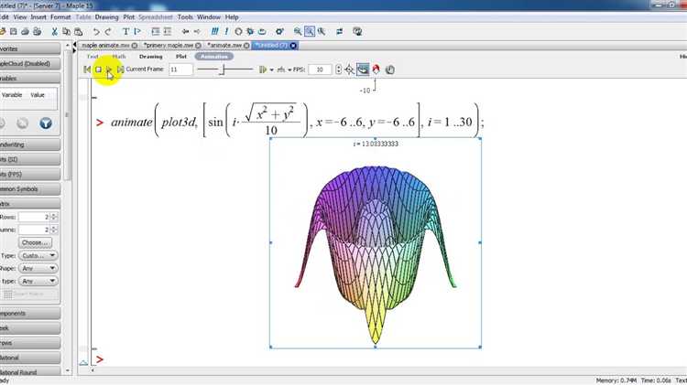Cut selection with the scissors icon

coord(54,31)
